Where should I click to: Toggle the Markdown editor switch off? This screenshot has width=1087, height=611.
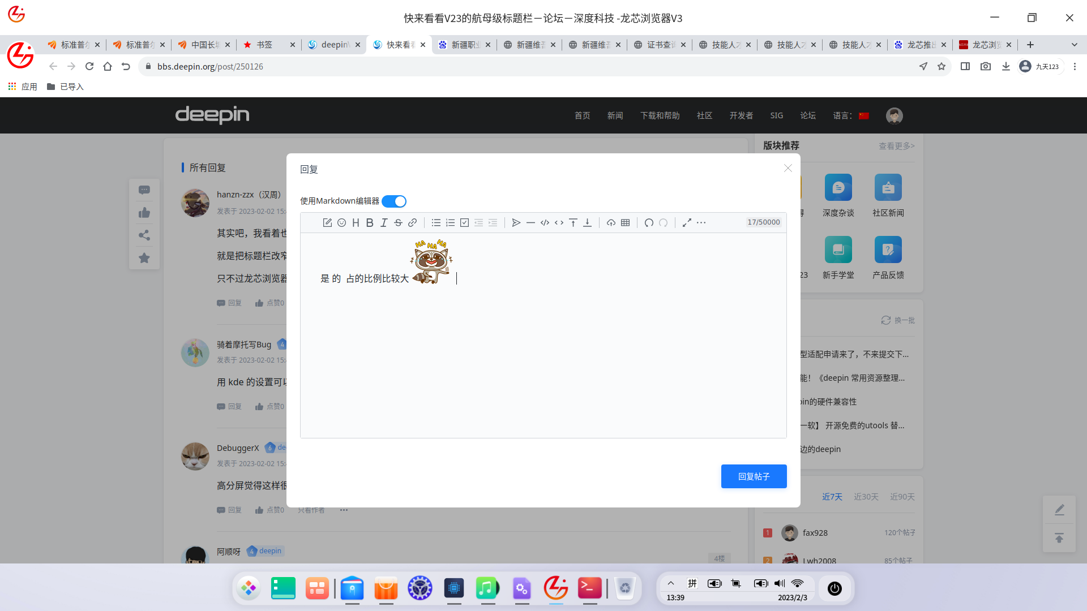[x=394, y=201]
